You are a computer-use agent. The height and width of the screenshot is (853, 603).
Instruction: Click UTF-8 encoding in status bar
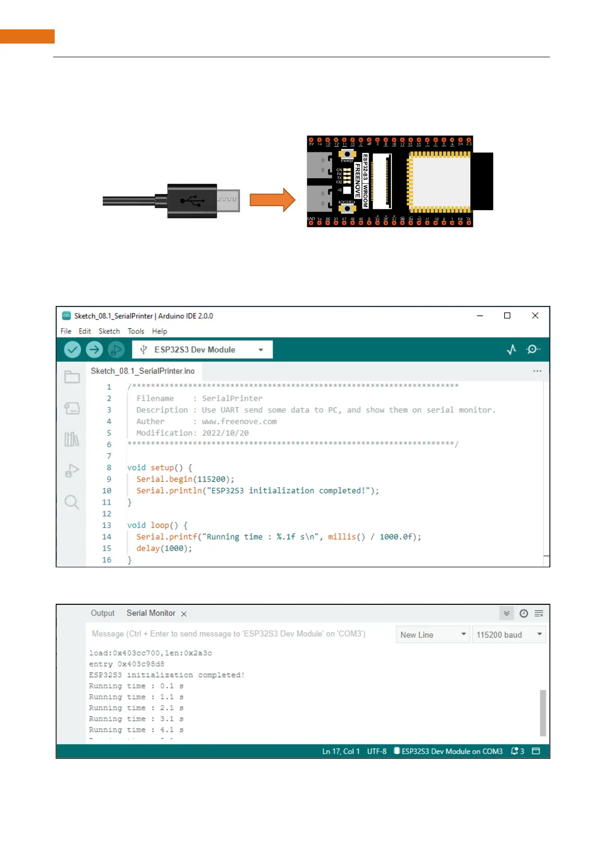coord(377,751)
